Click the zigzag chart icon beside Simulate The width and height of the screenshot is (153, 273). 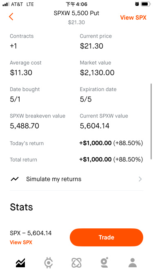click(15, 179)
